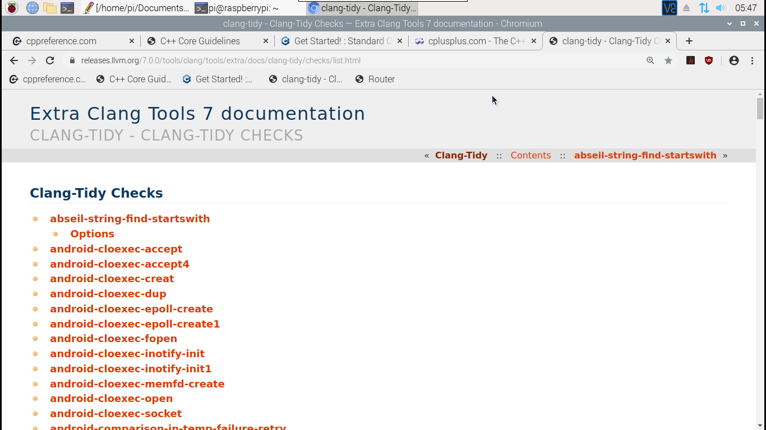The height and width of the screenshot is (430, 766).
Task: Open the dark red h extension icon
Action: 691,60
